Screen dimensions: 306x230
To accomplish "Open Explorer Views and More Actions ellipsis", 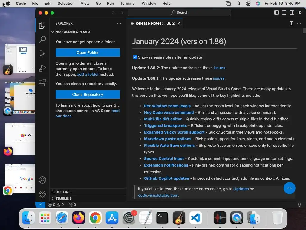I will pos(119,23).
